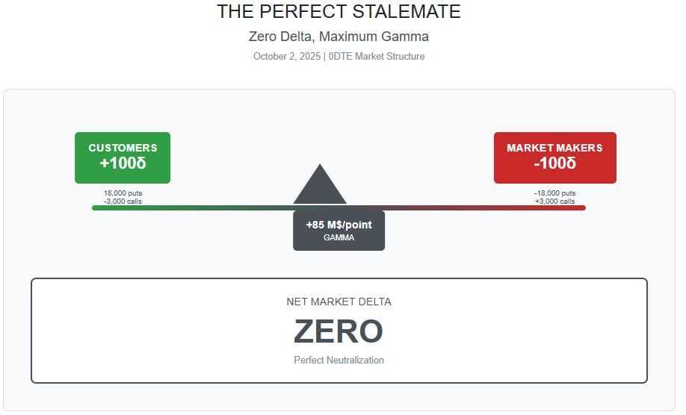Select the "18,000 puts" customer label
This screenshot has width=686, height=415.
(123, 193)
